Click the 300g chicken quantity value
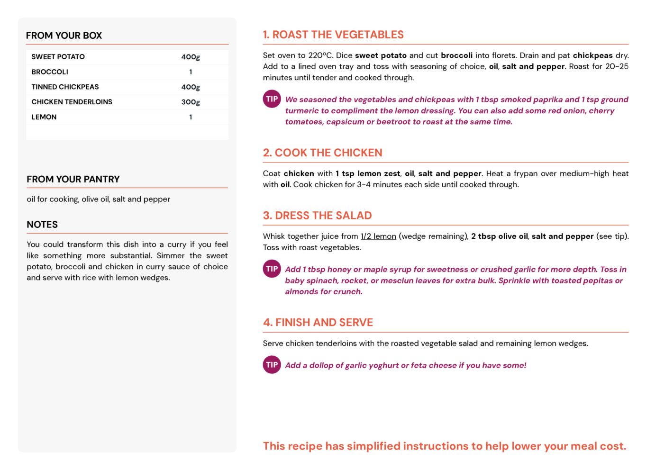Screen dimensions: 665x470 pyautogui.click(x=191, y=102)
